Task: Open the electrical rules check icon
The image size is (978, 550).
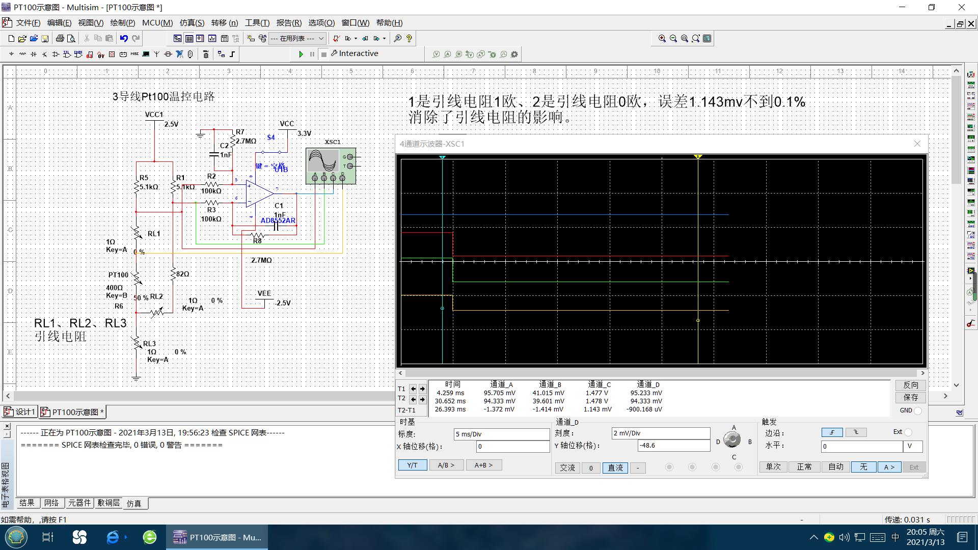Action: click(336, 38)
